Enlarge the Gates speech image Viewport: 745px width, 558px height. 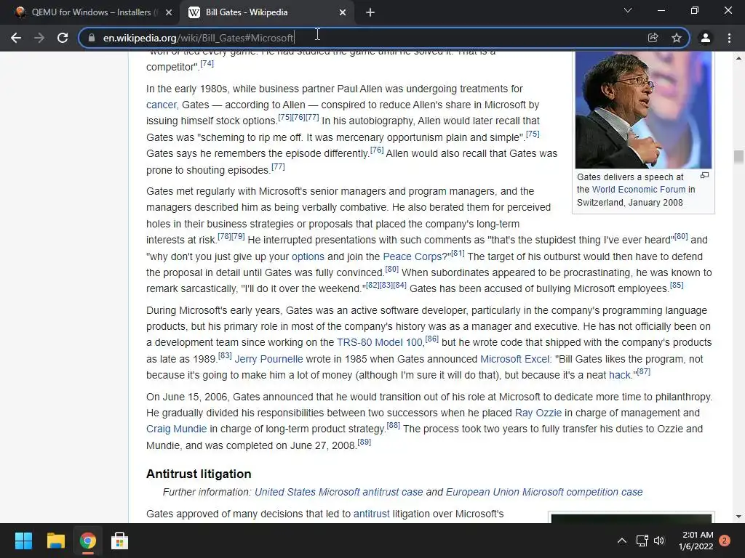click(704, 176)
